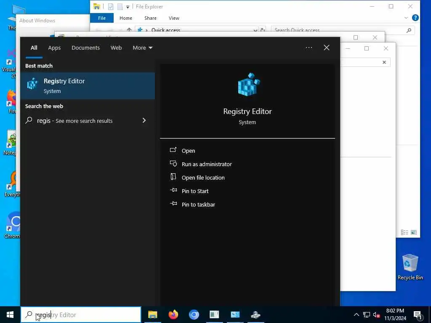
Task: Launch Firefox from the taskbar
Action: (x=173, y=315)
